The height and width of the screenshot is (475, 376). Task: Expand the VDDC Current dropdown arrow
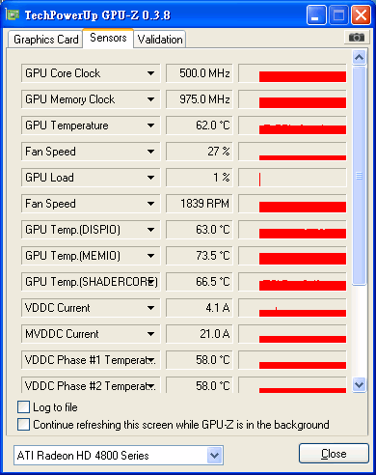(150, 308)
